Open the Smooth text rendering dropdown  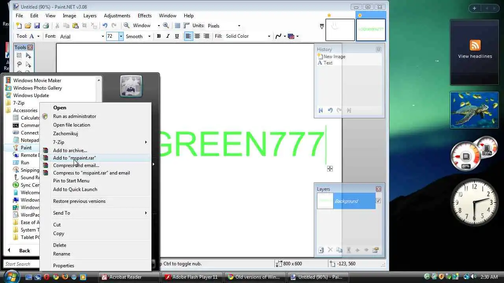[138, 36]
